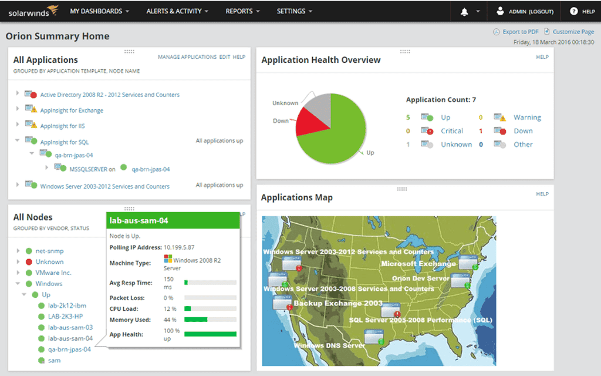Click the Manage Applications link
Viewport: 601px width, 376px height.
187,57
